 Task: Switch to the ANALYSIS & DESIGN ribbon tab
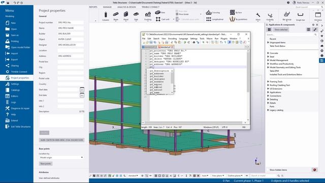coord(126,7)
